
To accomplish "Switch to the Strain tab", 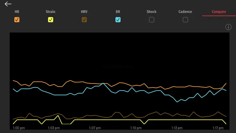I will [x=51, y=12].
